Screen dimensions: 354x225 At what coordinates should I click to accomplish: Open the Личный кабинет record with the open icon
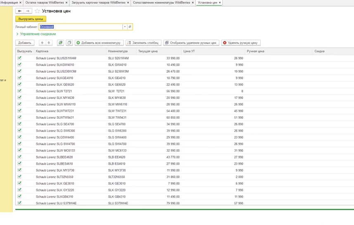click(130, 27)
